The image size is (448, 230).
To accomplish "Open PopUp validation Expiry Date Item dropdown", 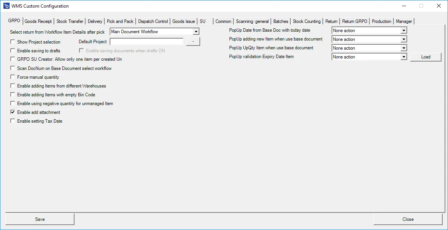I will click(x=403, y=57).
